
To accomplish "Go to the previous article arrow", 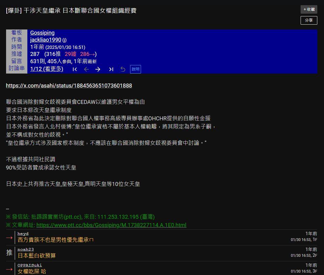I will point(86,69).
